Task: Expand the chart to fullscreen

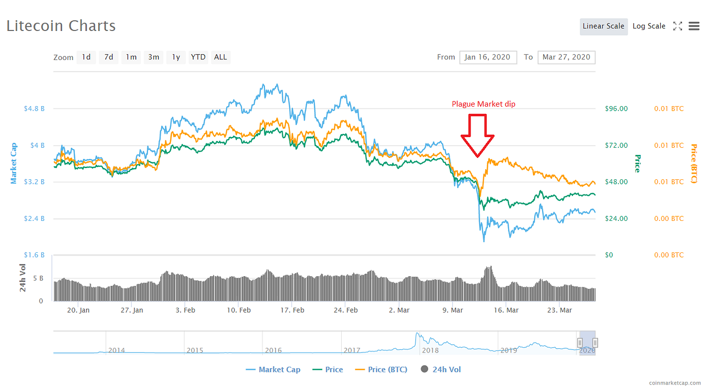Action: pyautogui.click(x=678, y=26)
